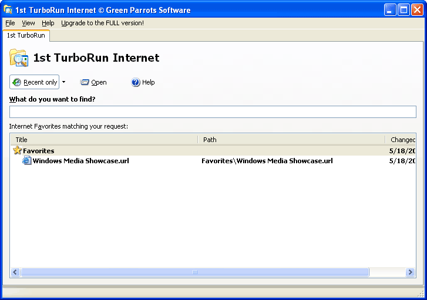Viewport: 427px width, 300px height.
Task: Click the Help button with question mark
Action: (x=143, y=82)
